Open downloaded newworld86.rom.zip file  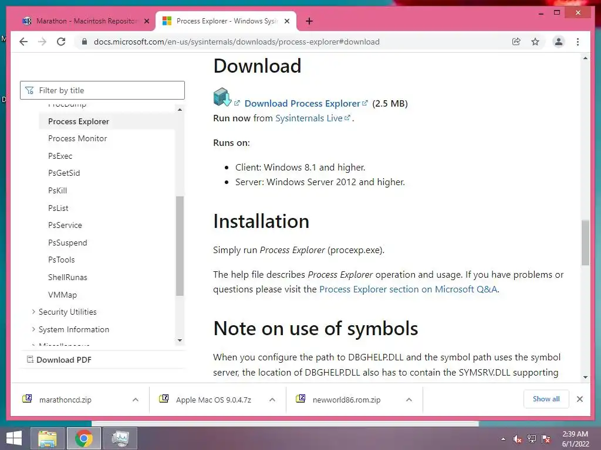coord(346,400)
